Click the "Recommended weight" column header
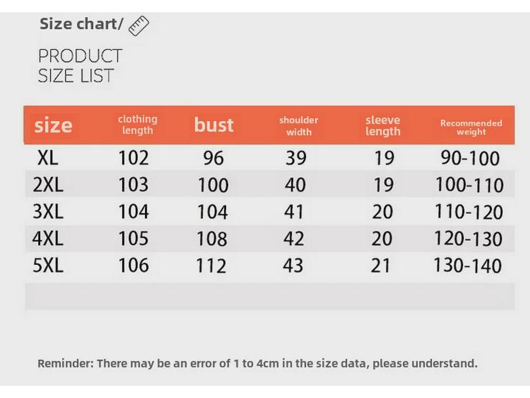Viewport: 530px width, 398px height. coord(471,127)
